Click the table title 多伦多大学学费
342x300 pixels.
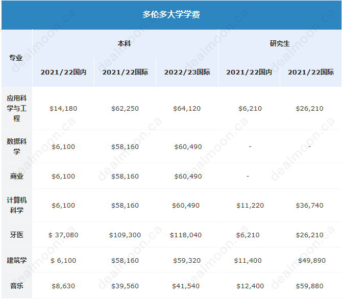pyautogui.click(x=171, y=14)
